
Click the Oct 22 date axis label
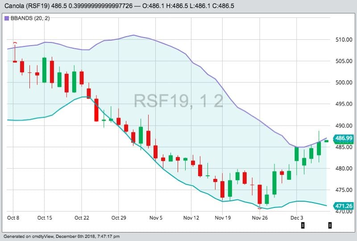click(82, 218)
